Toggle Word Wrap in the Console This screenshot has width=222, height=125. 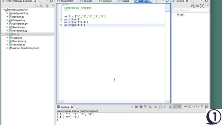(x=165, y=107)
